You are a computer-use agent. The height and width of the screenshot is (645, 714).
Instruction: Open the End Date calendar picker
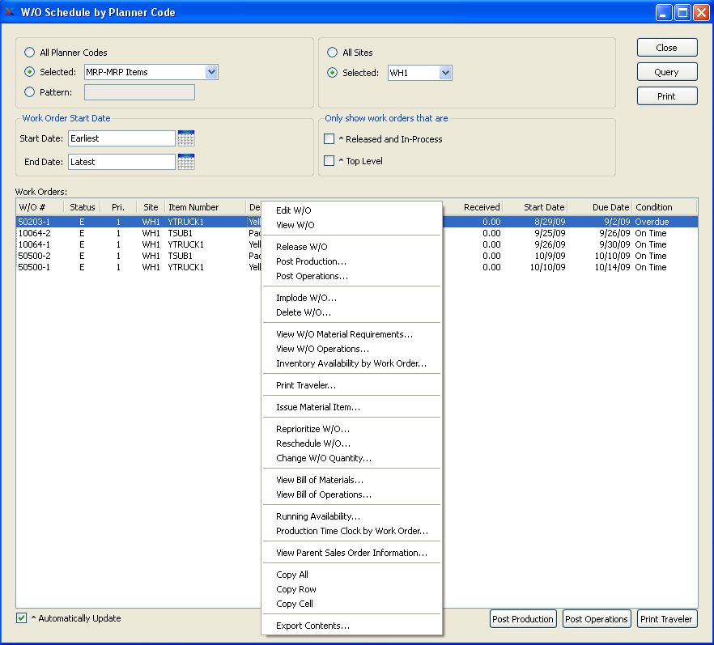coord(186,162)
